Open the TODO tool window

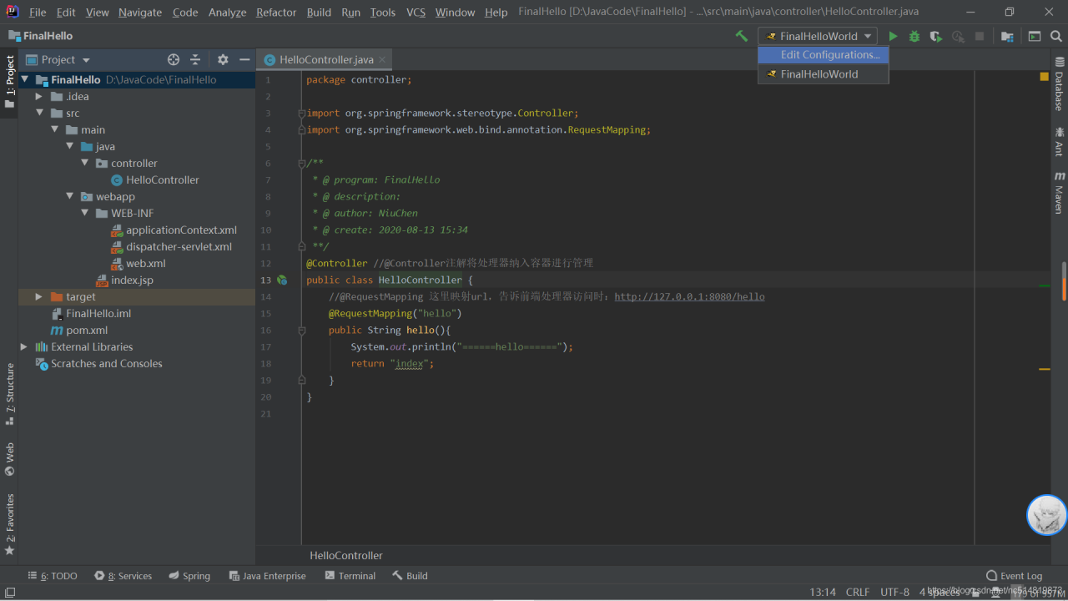[53, 576]
